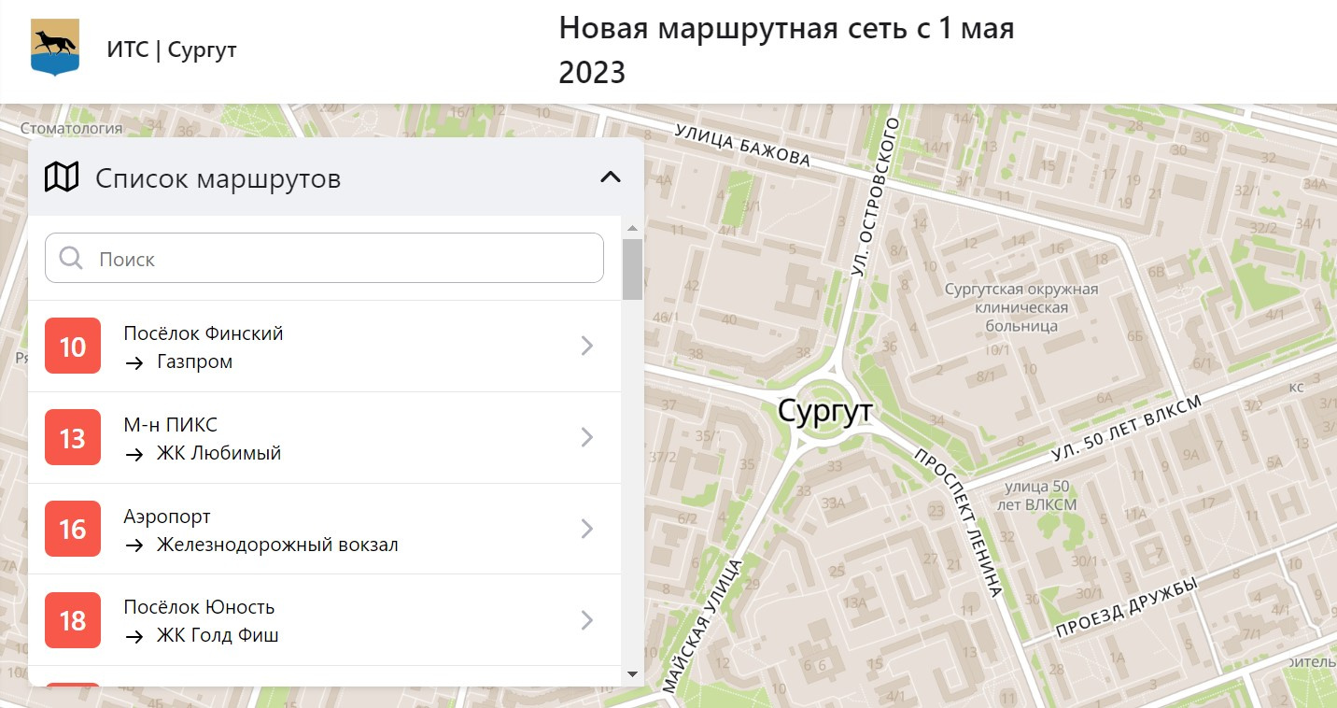Click the route list scrollbar up arrow

(632, 228)
